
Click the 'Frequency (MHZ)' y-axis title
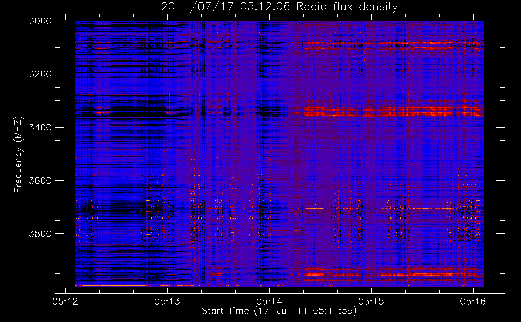click(19, 155)
